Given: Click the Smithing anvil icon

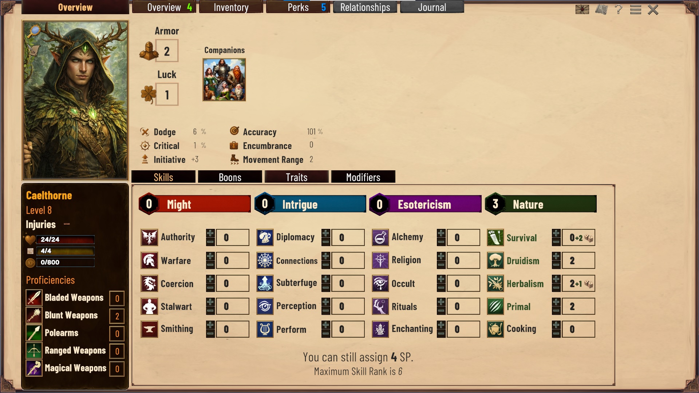Looking at the screenshot, I should click(x=149, y=329).
